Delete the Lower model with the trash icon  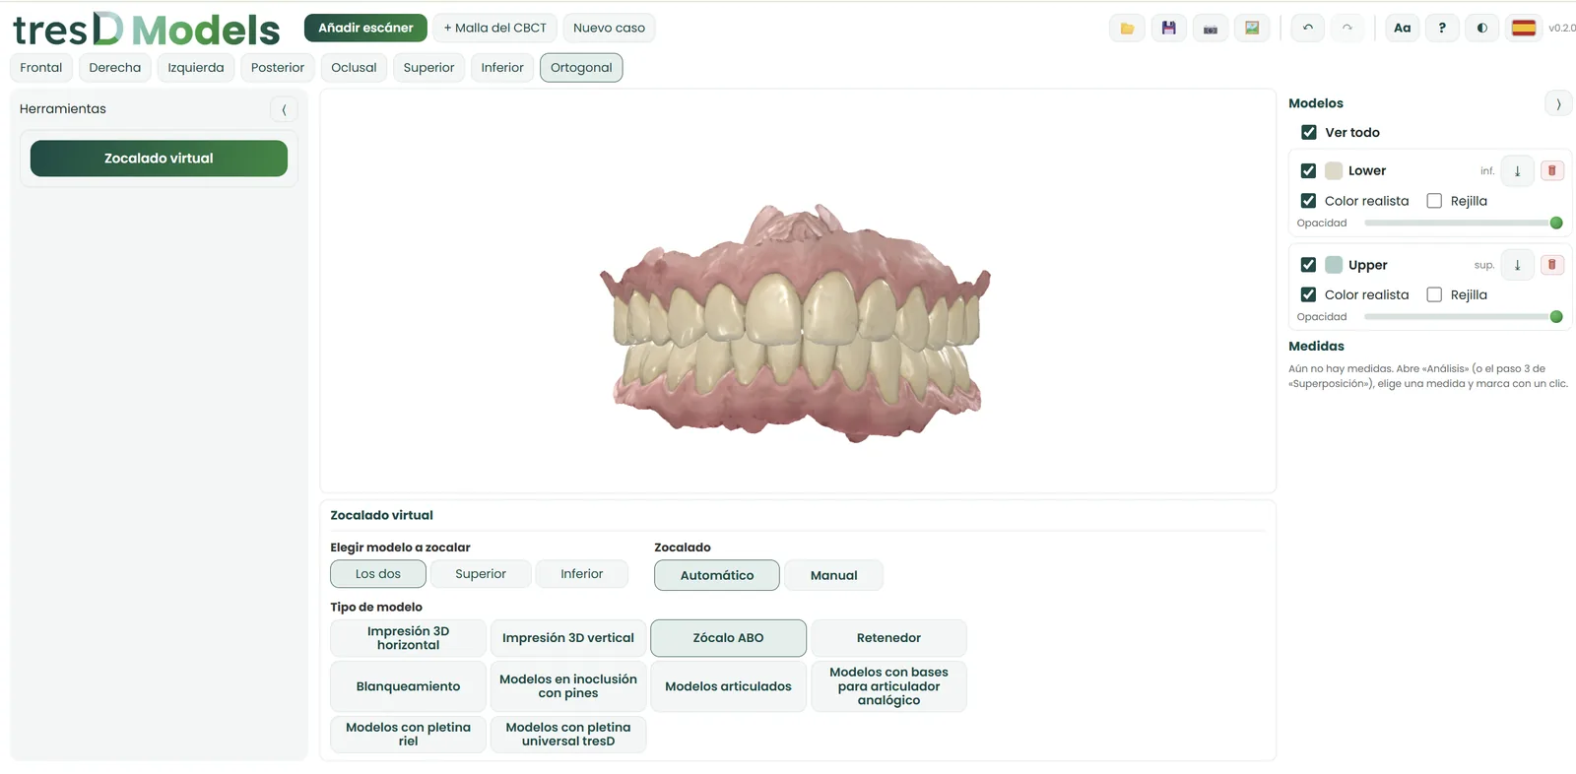tap(1552, 170)
